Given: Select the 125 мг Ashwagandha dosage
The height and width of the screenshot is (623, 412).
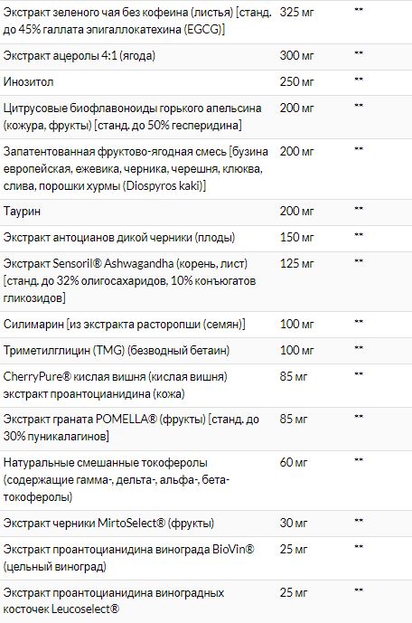Looking at the screenshot, I should 296,263.
